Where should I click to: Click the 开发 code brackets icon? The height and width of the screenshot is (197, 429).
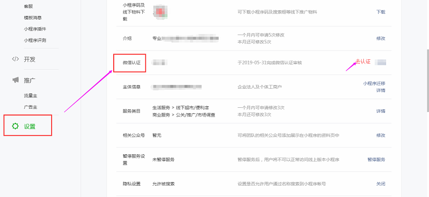pyautogui.click(x=16, y=59)
